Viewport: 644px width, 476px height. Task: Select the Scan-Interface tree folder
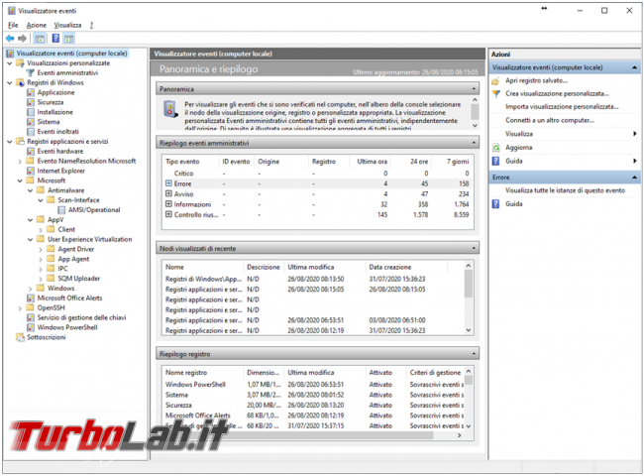[x=78, y=200]
